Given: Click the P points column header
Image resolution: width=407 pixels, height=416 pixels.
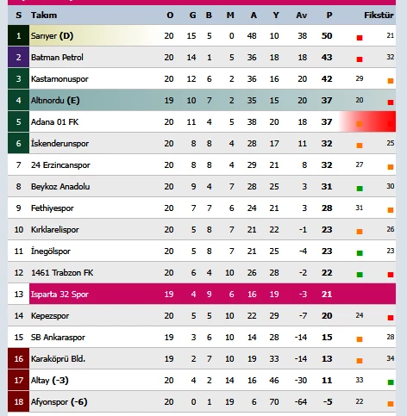Looking at the screenshot, I should point(329,15).
